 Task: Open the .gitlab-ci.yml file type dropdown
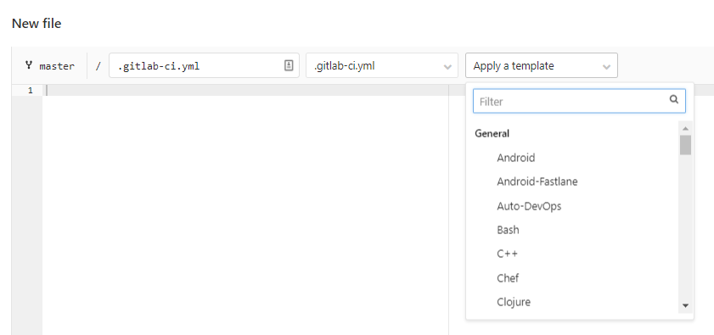[381, 65]
